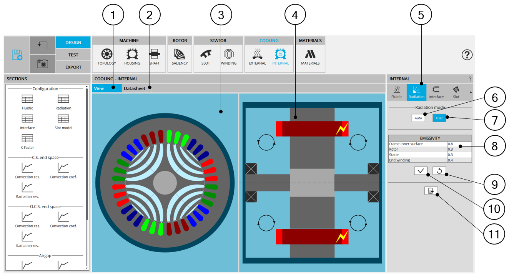Click the Materials icon
Viewport: 509px width, 278px height.
coord(310,57)
